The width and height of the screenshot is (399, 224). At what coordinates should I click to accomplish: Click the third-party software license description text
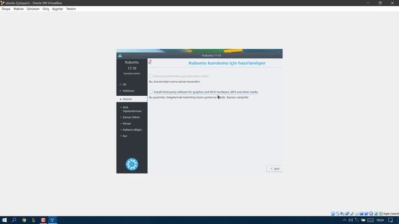199,97
